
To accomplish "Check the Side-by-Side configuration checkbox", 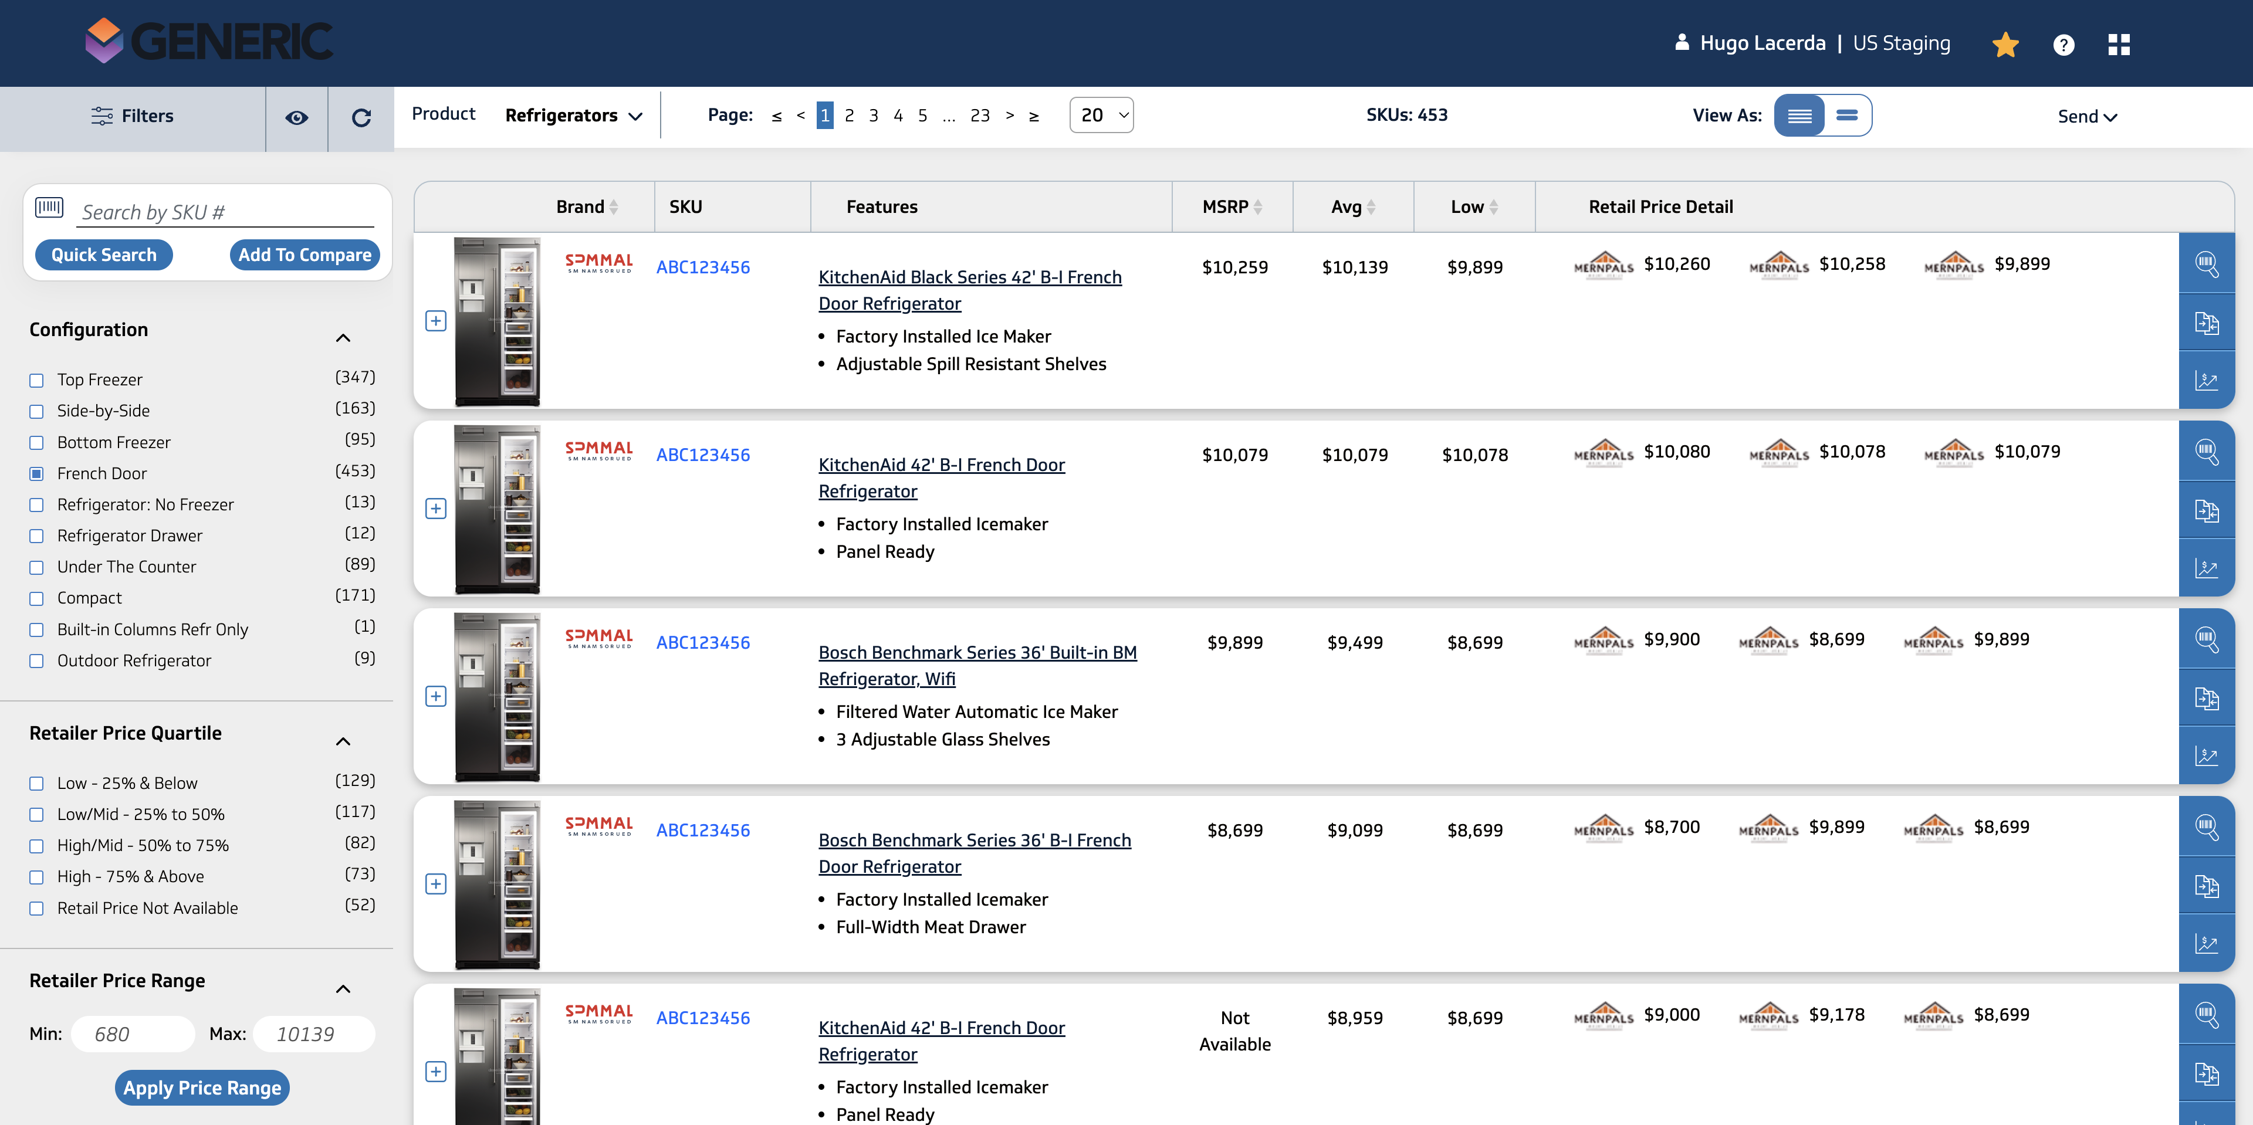I will click(x=37, y=411).
